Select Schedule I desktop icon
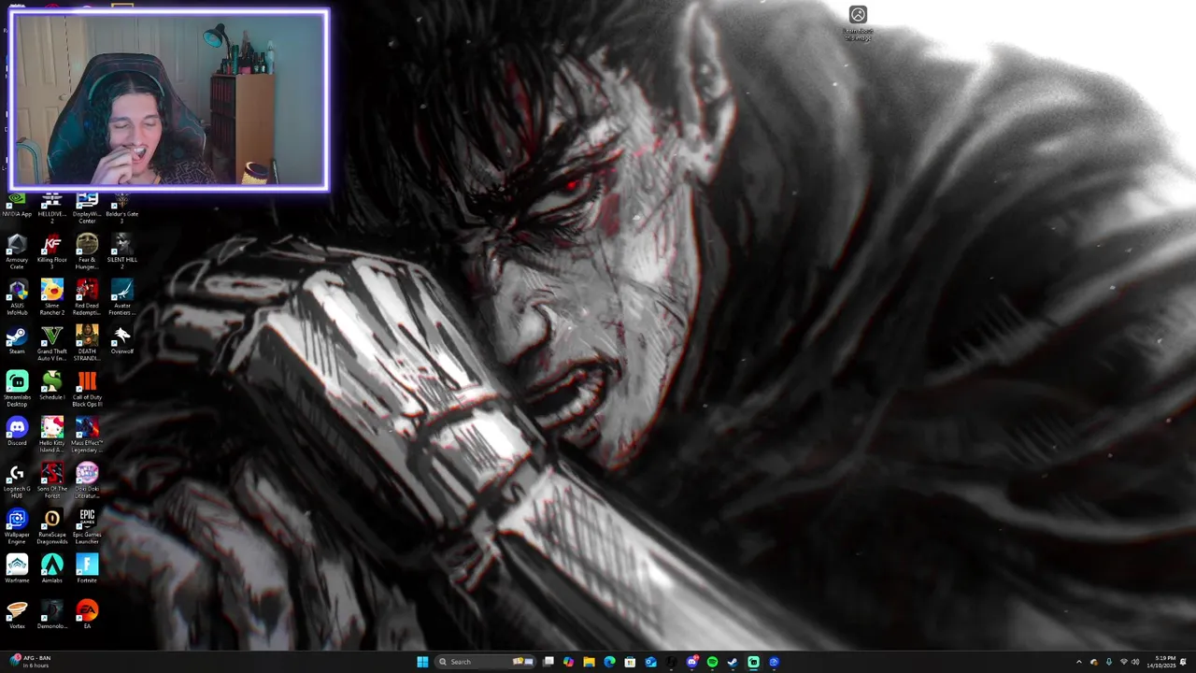This screenshot has height=673, width=1196. (x=51, y=387)
